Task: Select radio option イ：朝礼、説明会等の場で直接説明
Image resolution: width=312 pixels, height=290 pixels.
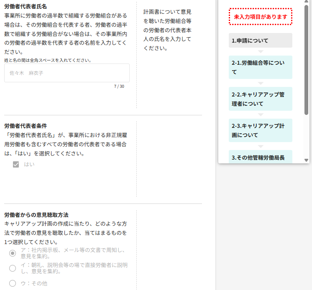Action: click(x=13, y=268)
